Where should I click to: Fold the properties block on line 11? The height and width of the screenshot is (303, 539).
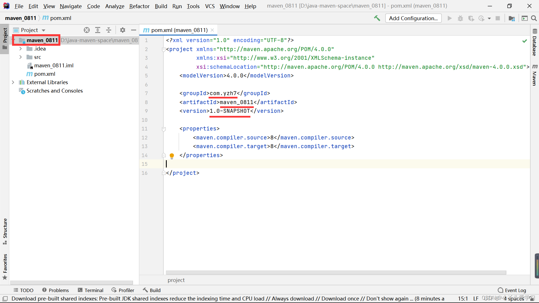[x=163, y=129]
